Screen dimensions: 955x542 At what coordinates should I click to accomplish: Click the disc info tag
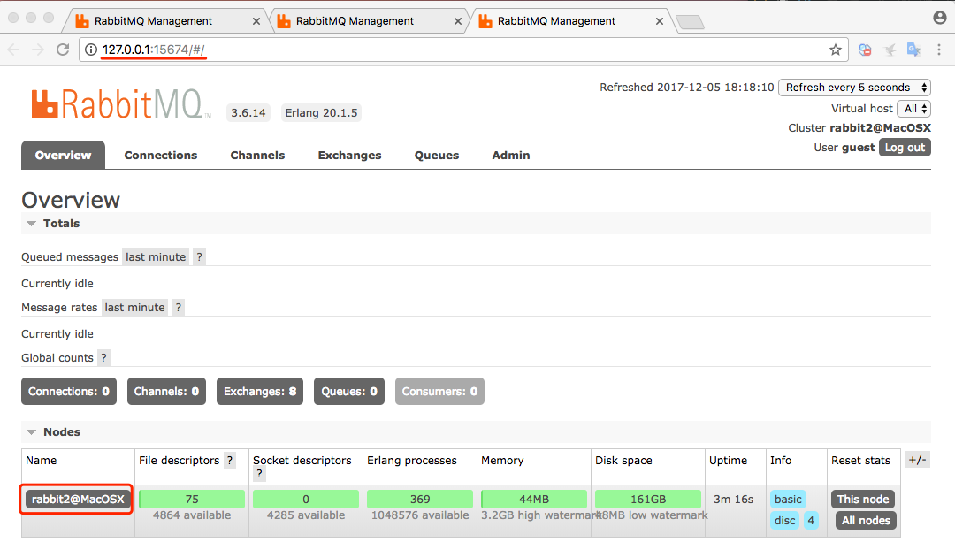click(785, 521)
